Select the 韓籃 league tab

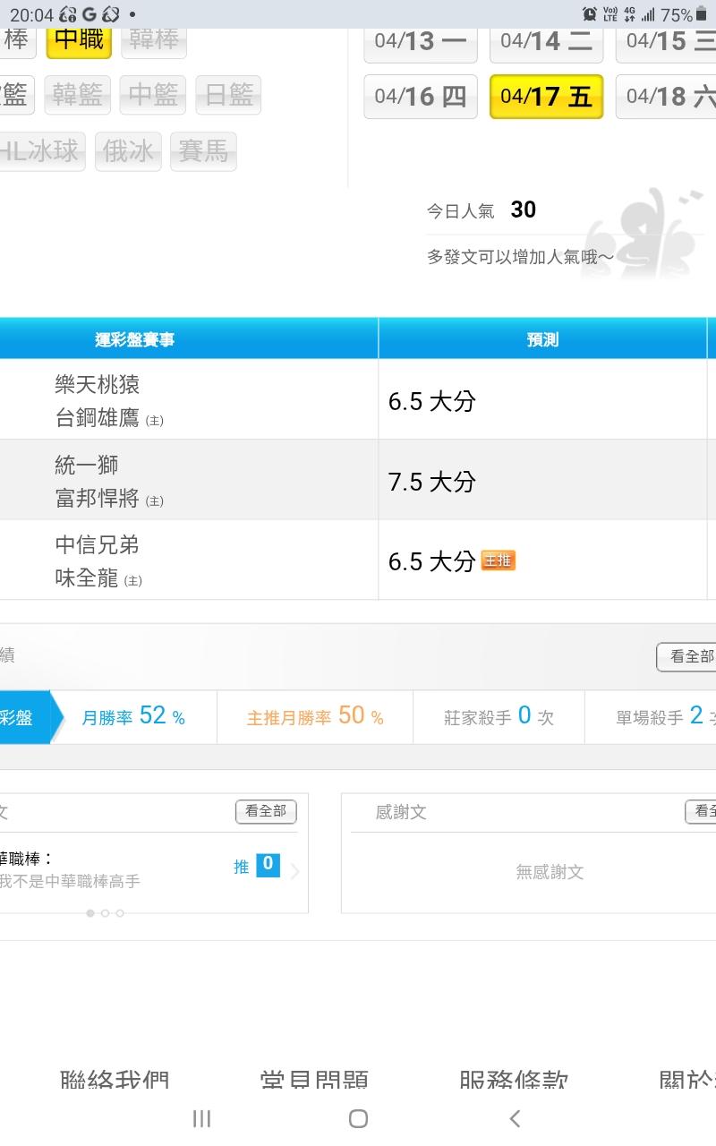point(77,95)
